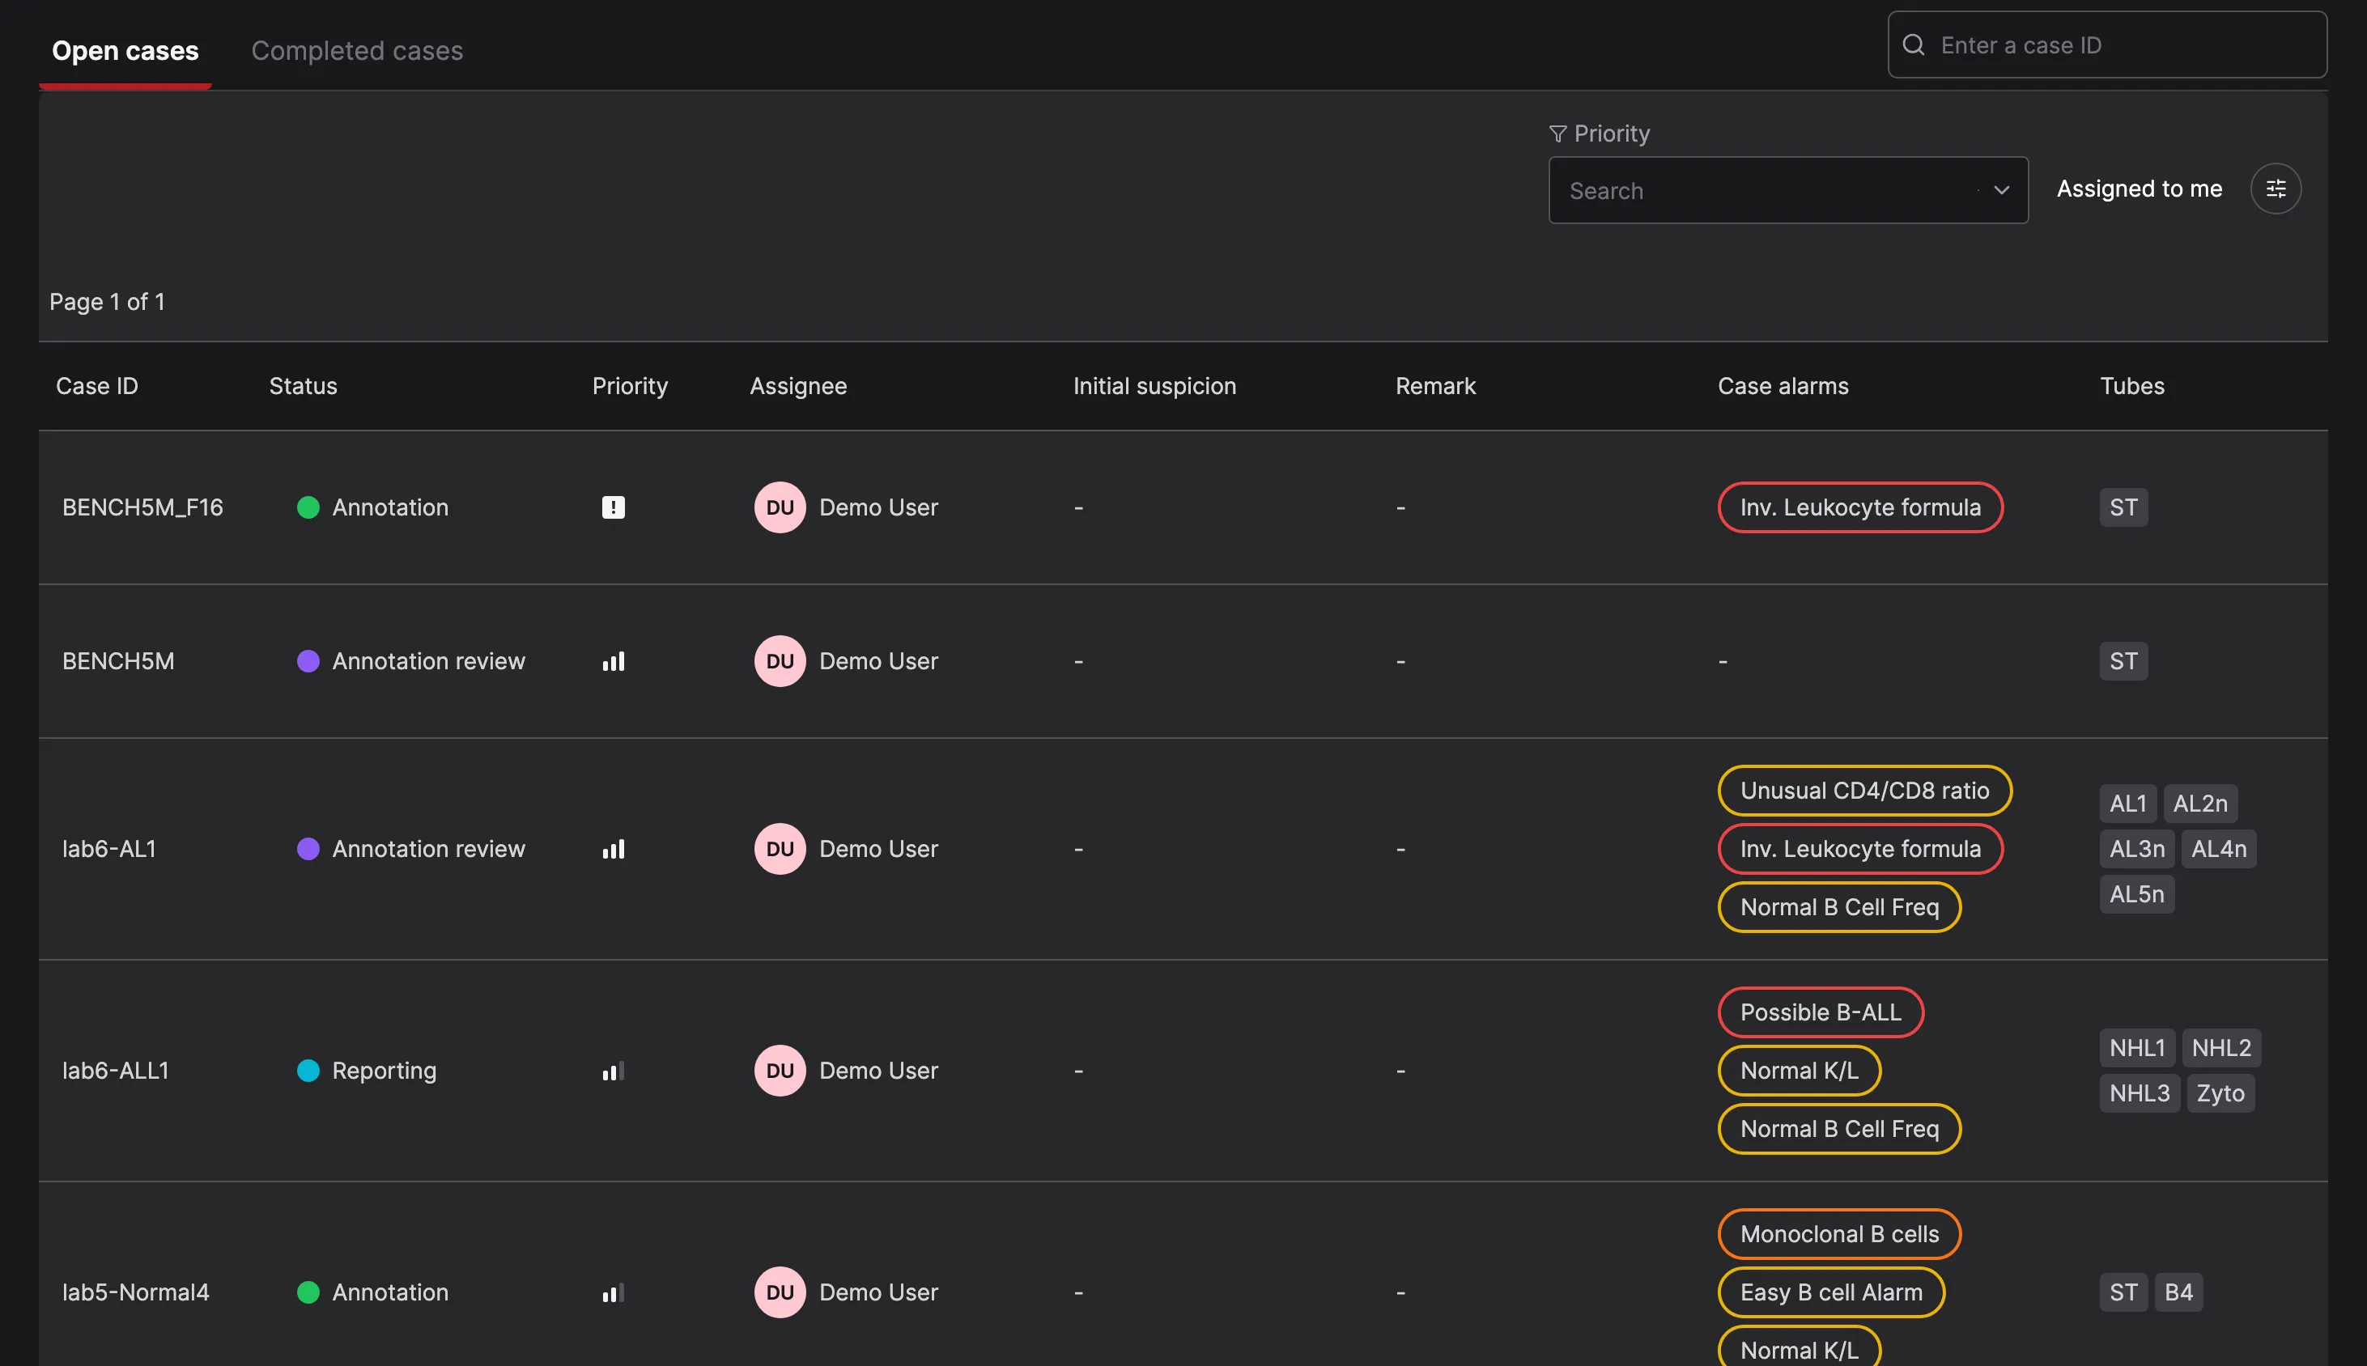Click the AL1 tube tag

(2127, 804)
